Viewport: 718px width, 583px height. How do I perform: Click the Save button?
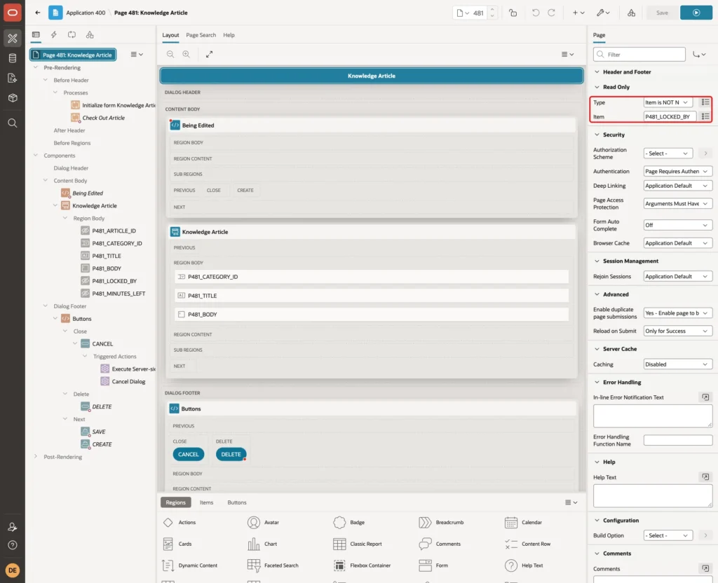coord(662,13)
